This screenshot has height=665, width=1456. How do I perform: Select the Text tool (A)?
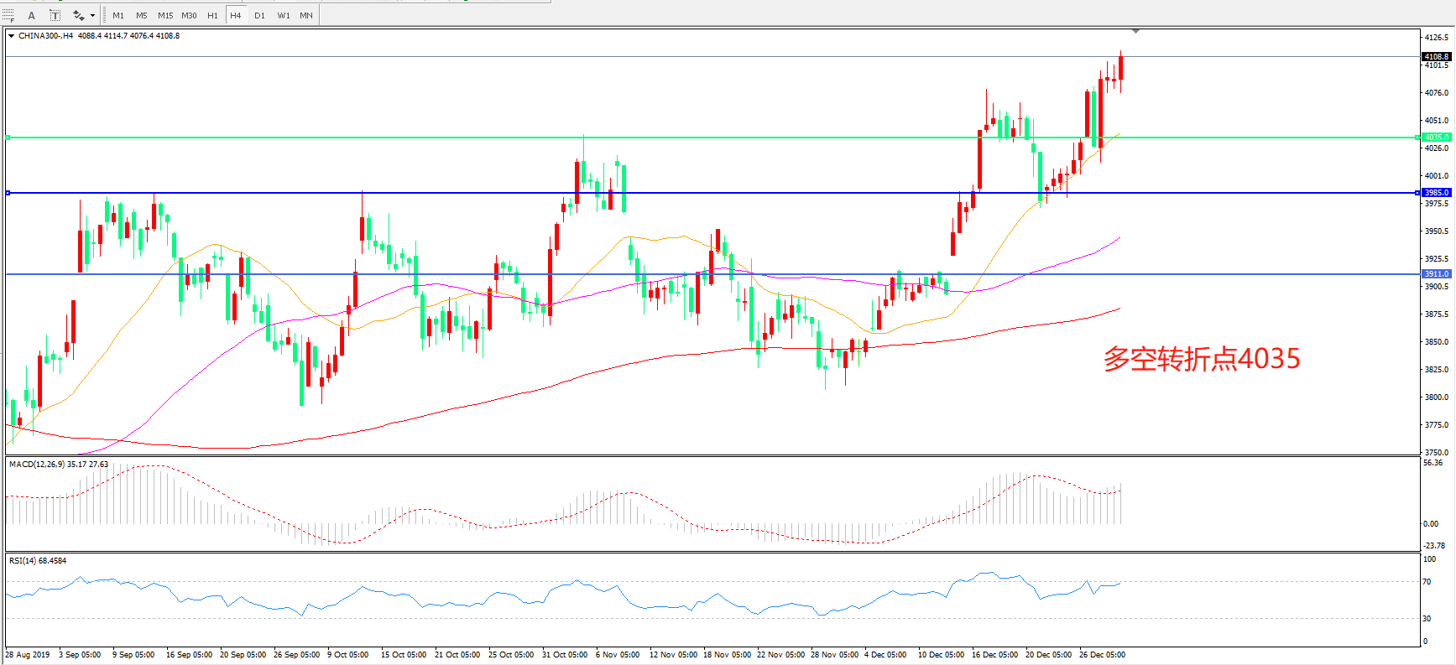(32, 15)
